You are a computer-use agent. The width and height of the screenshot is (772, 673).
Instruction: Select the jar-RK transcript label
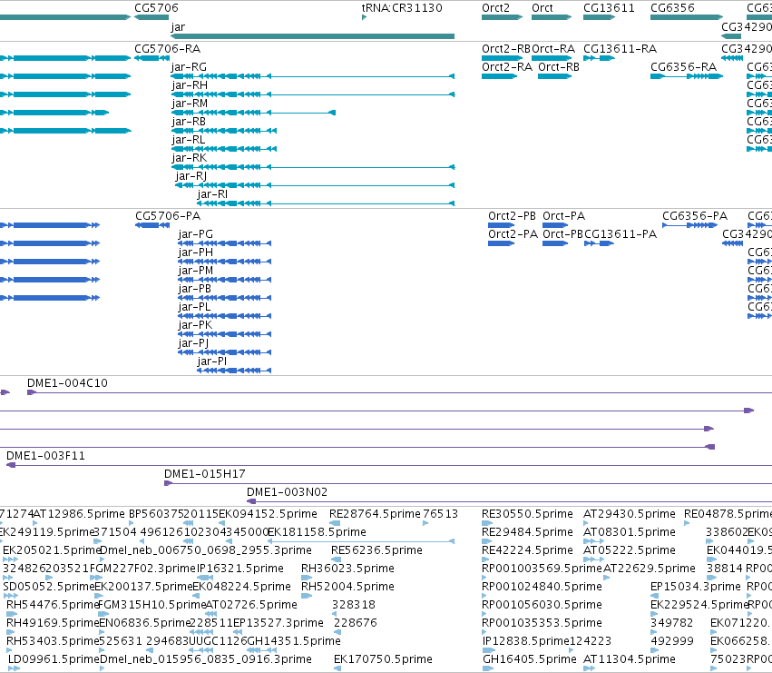coord(189,158)
